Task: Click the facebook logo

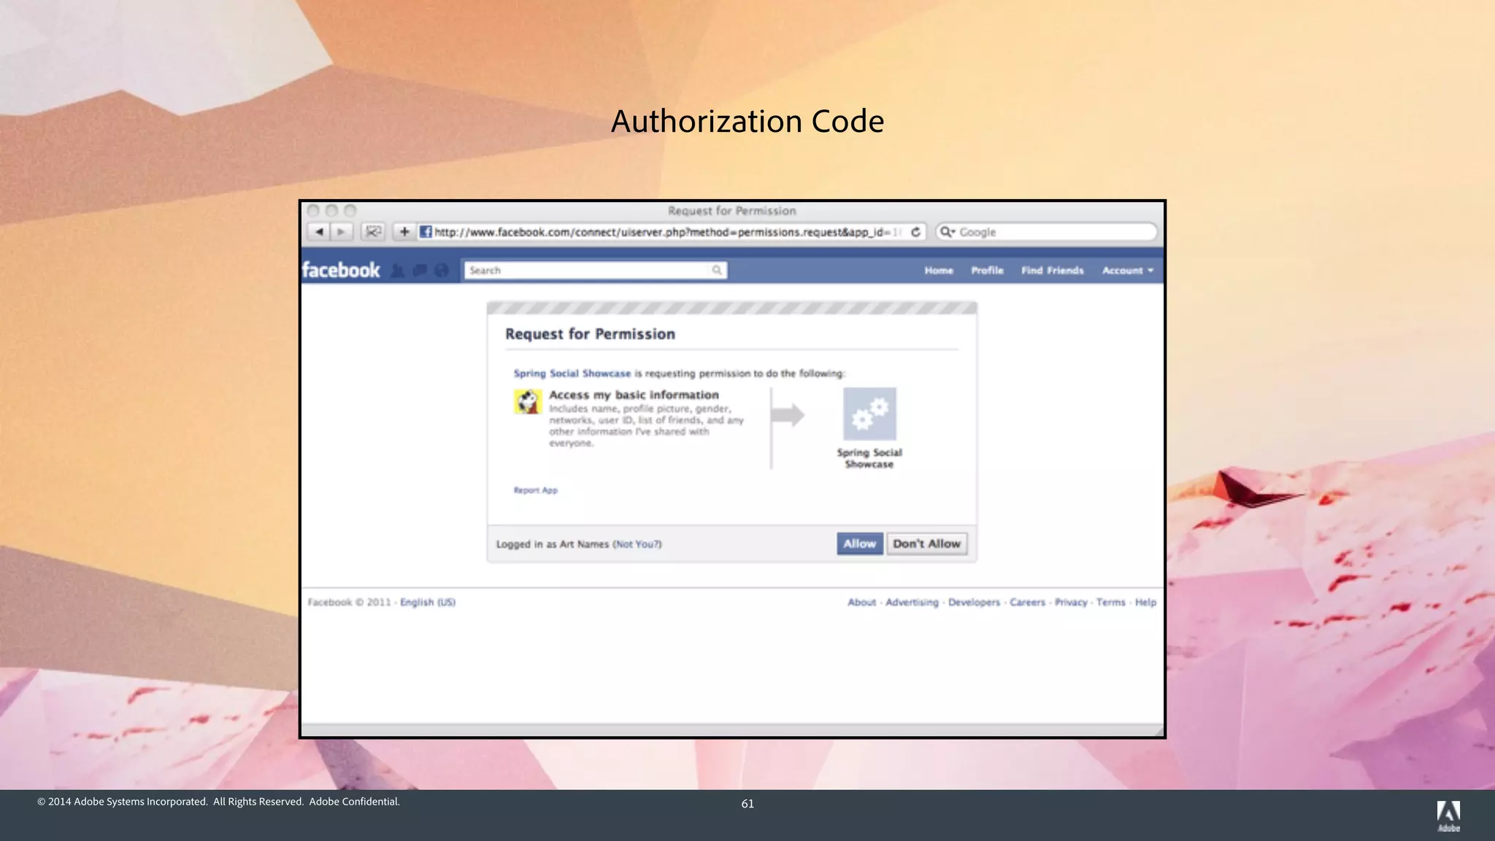Action: 341,270
